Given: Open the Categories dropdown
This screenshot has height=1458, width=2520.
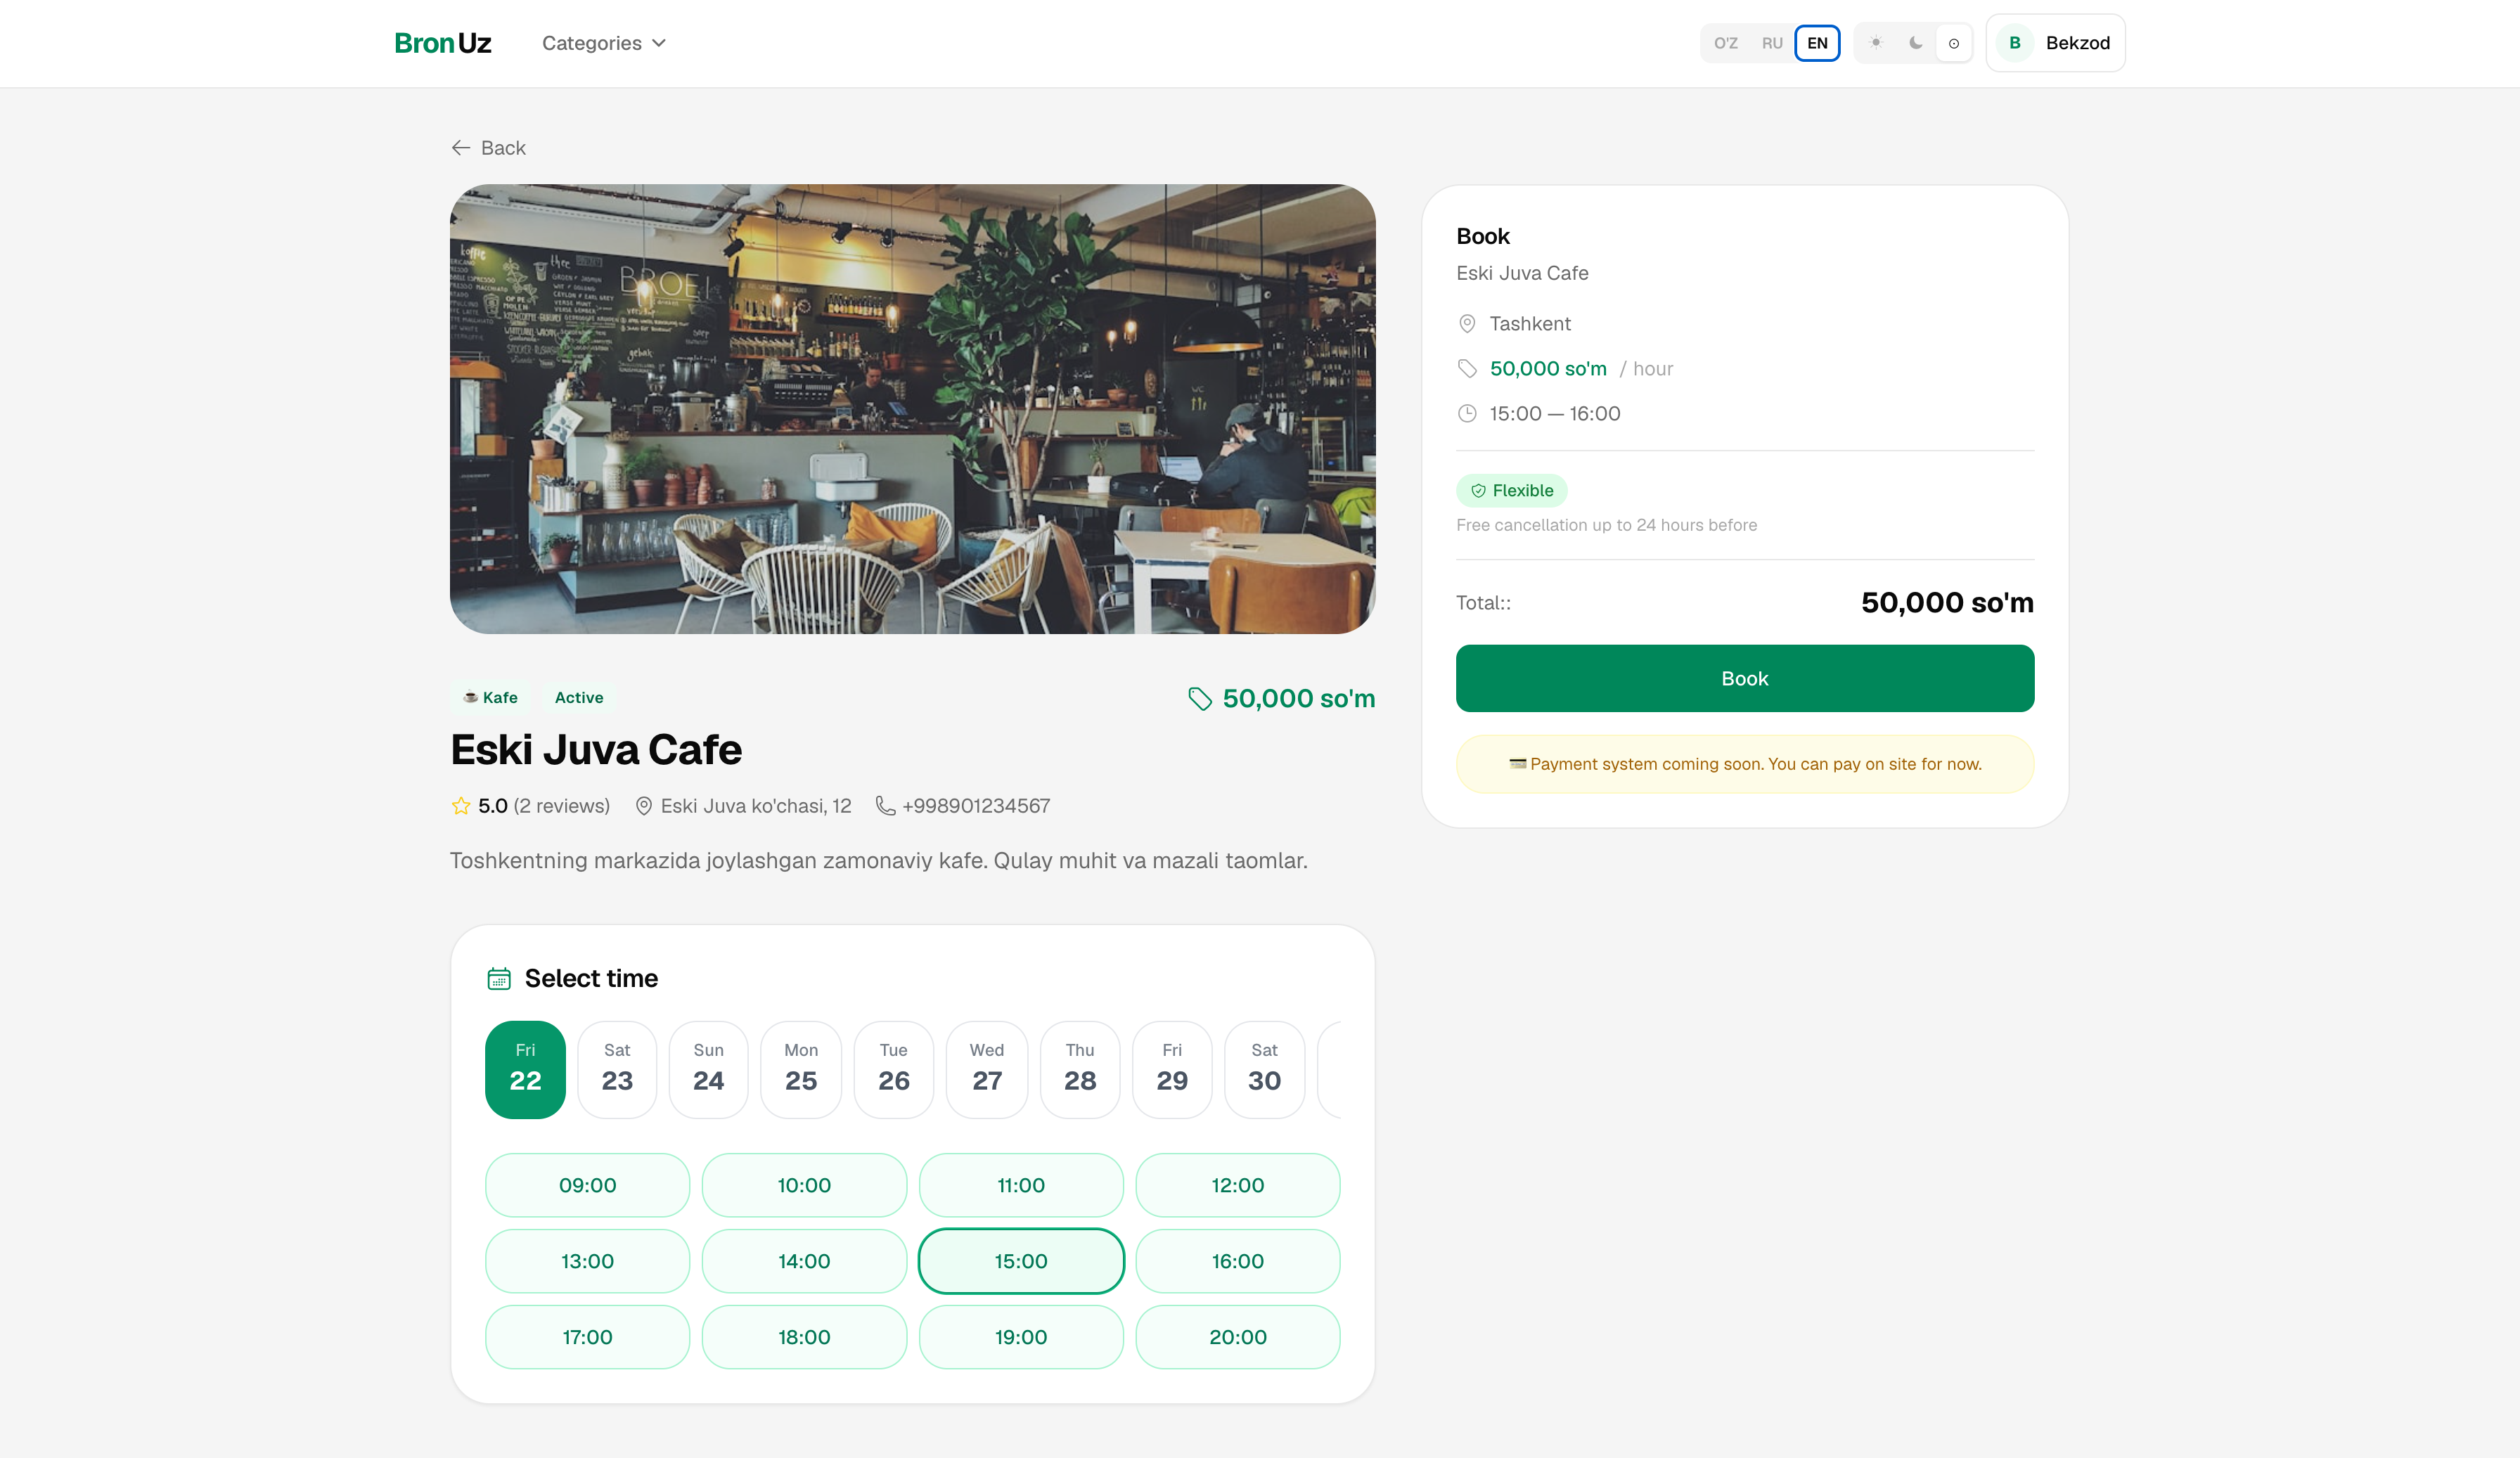Looking at the screenshot, I should (604, 43).
